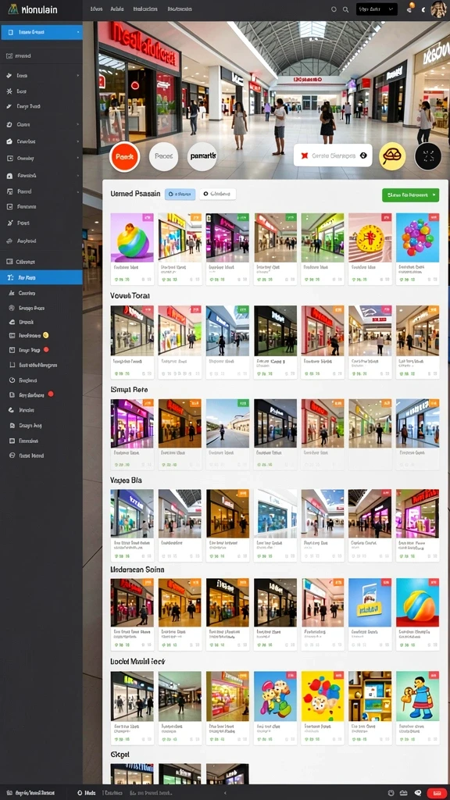This screenshot has height=800, width=450.
Task: Open the user avatar in top right corner
Action: point(438,9)
